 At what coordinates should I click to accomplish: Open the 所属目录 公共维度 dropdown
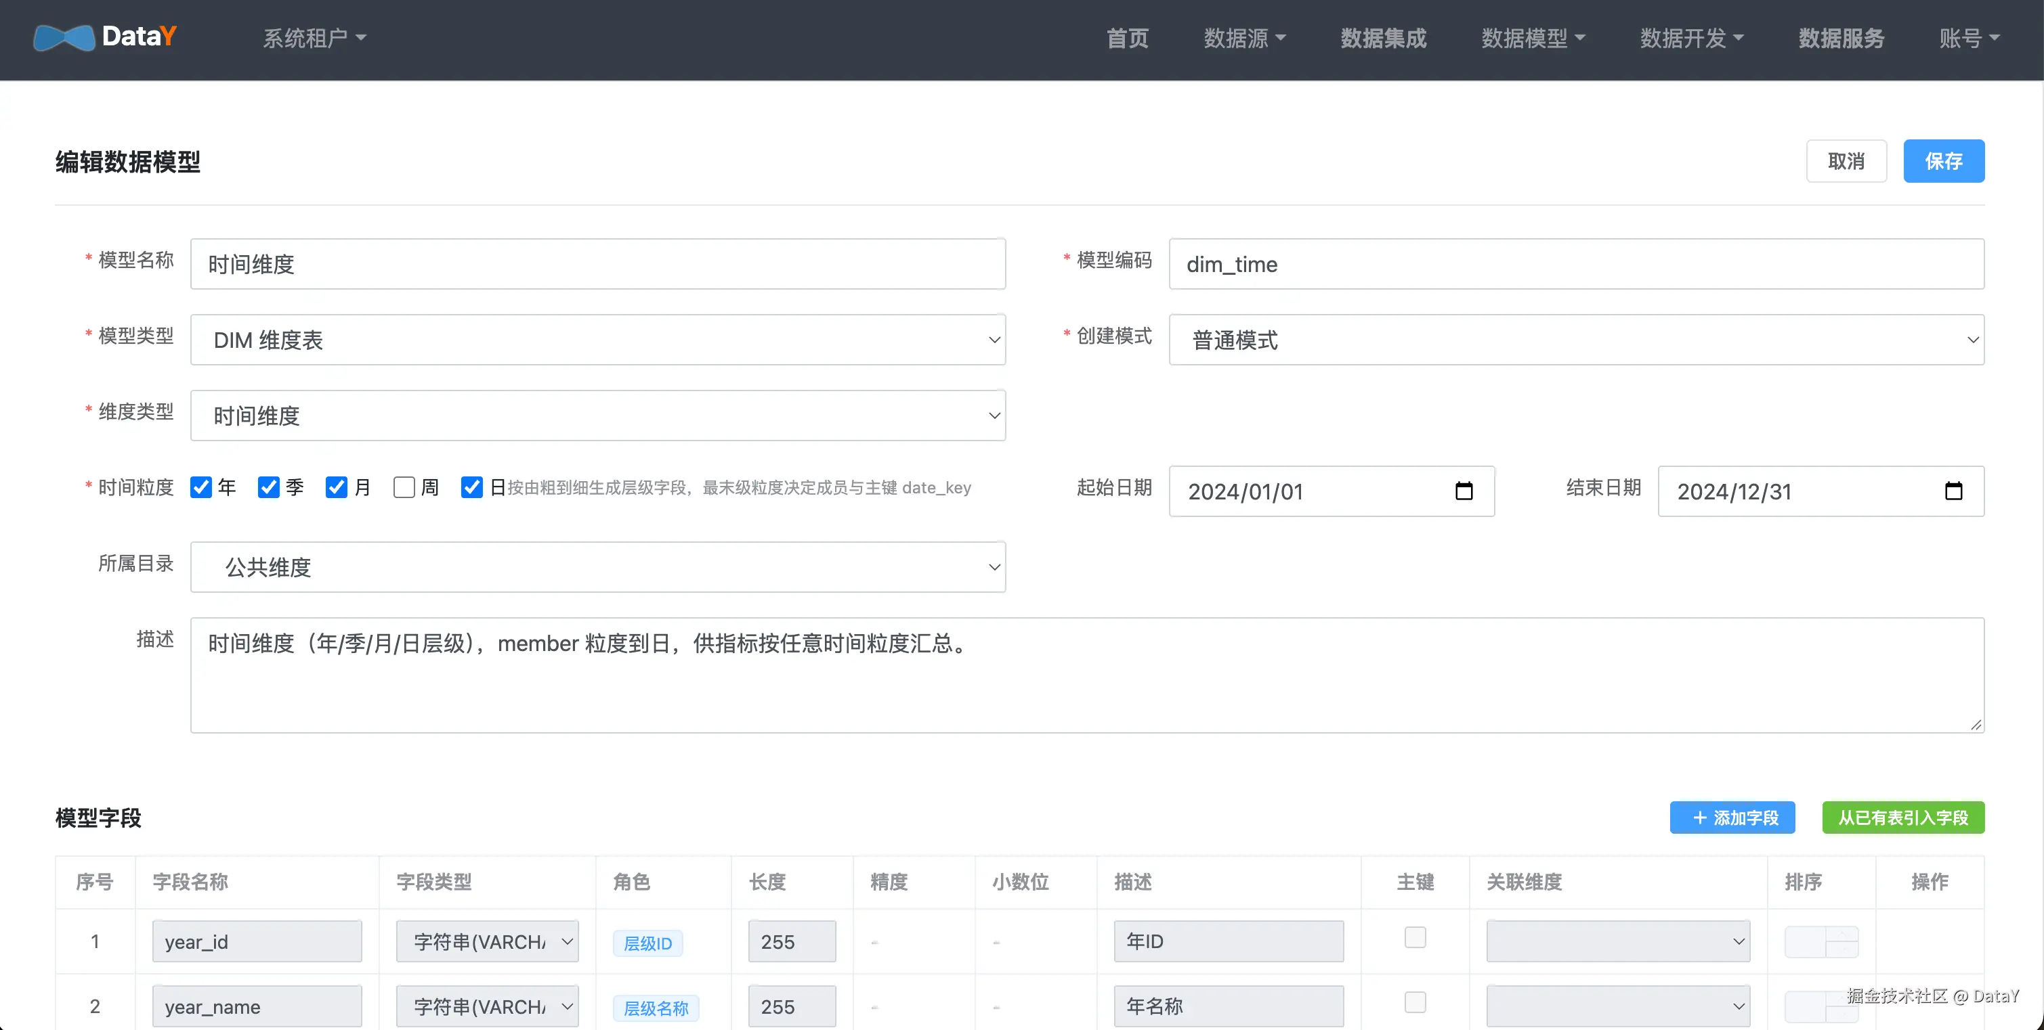coord(597,567)
